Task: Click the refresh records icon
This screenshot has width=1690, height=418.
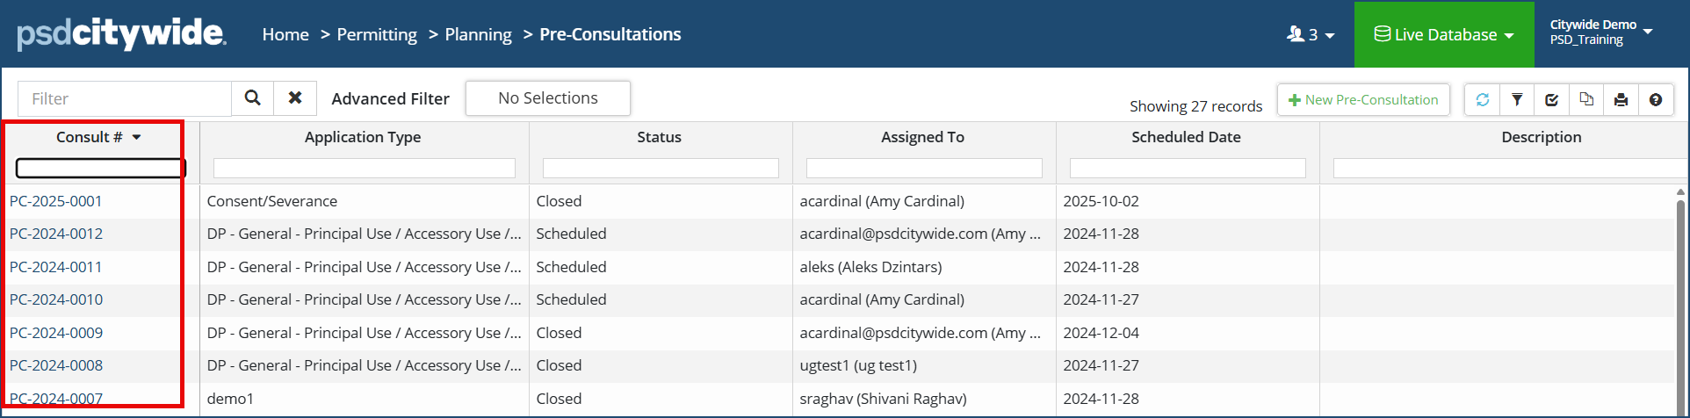Action: pyautogui.click(x=1483, y=100)
